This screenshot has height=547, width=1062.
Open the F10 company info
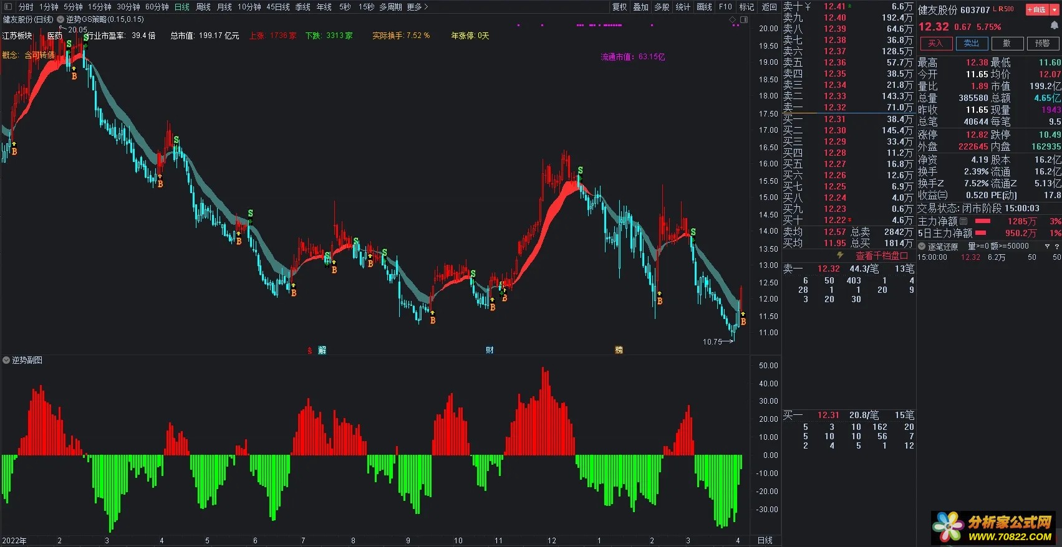point(725,7)
